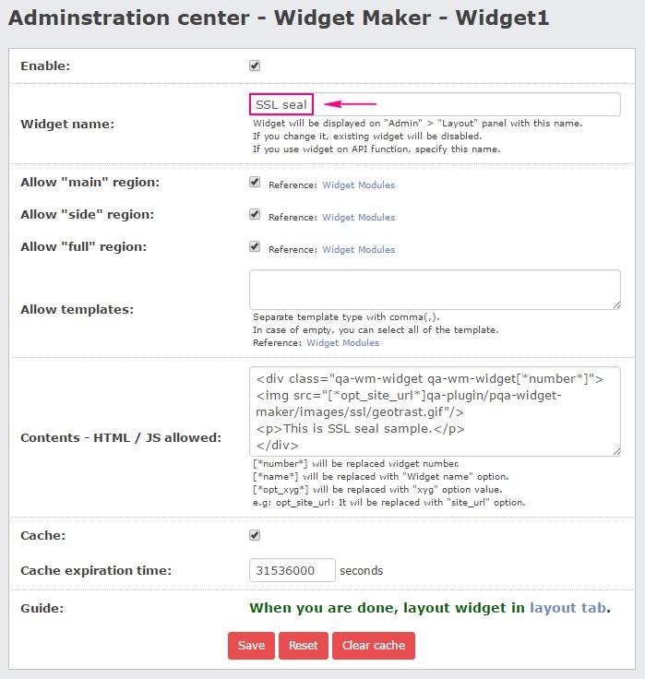Disable Allow "full" region checkbox
Viewport: 645px width, 679px height.
(x=255, y=247)
